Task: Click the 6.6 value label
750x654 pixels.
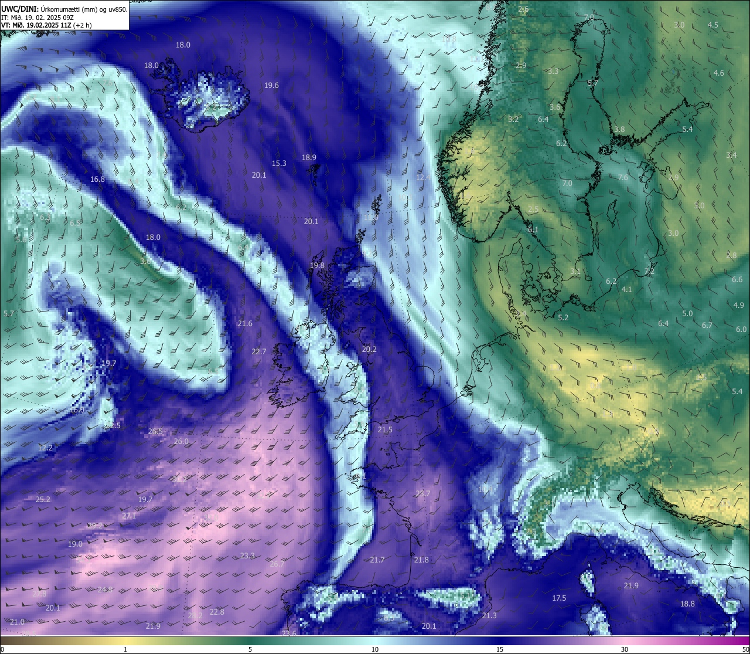Action: [x=737, y=280]
